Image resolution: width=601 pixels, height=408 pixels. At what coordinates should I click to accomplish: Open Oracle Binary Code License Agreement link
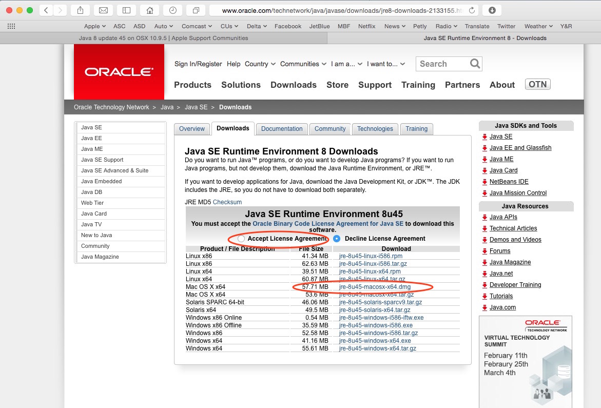pyautogui.click(x=328, y=224)
